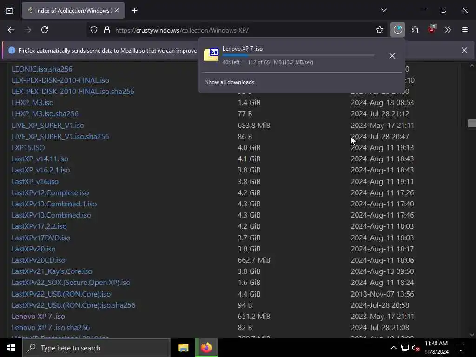Download LastXPv20CD.iso
The image size is (476, 357).
(39, 260)
